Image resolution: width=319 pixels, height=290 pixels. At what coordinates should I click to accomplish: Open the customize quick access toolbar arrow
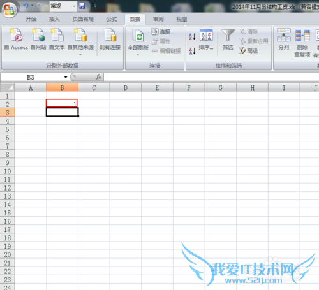point(95,6)
